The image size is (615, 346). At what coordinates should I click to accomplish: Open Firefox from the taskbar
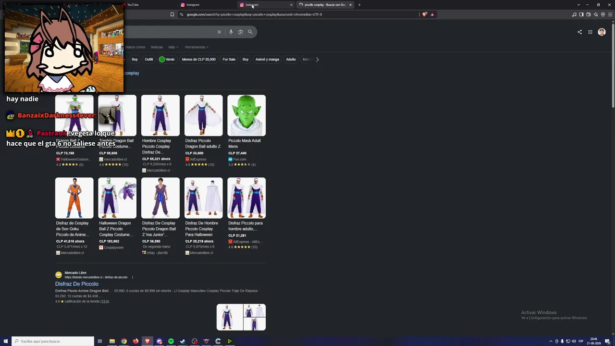click(x=135, y=341)
